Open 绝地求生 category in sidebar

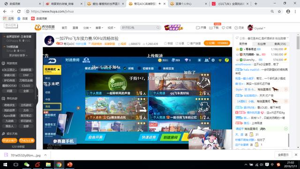[9, 105]
